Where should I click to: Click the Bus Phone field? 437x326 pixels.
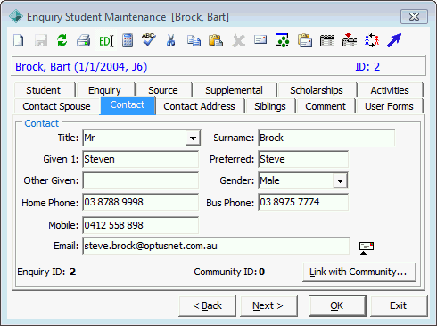303,202
